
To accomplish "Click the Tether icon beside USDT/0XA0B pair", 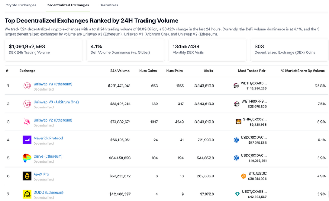I will pyautogui.click(x=237, y=194).
